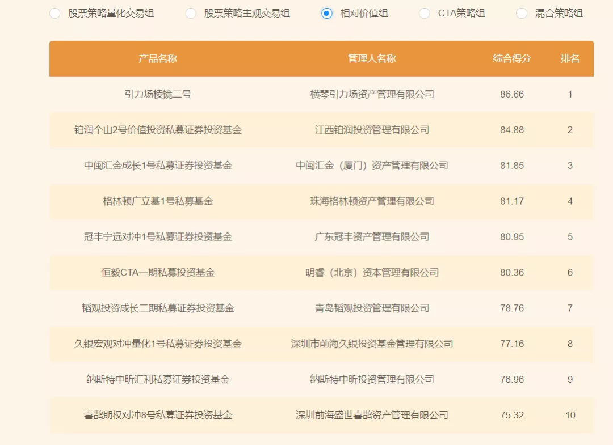The image size is (613, 445).
Task: Click the 管理人名称 column header
Action: pos(372,58)
